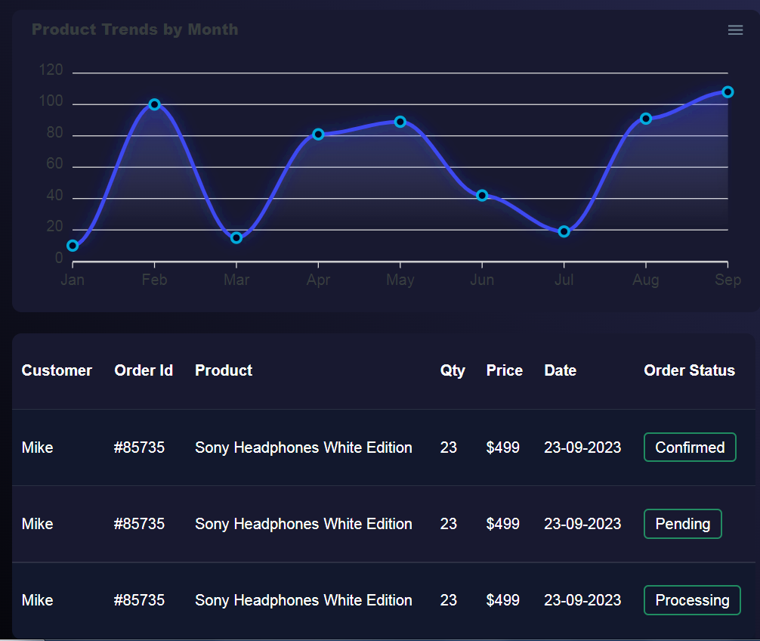Viewport: 760px width, 641px height.
Task: Select the March low point marker
Action: [236, 237]
